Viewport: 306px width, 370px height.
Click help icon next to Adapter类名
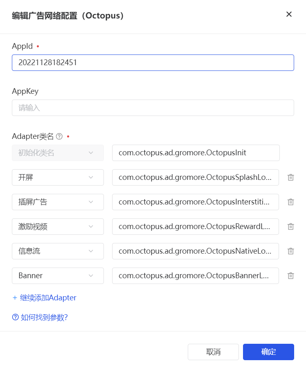(x=59, y=136)
